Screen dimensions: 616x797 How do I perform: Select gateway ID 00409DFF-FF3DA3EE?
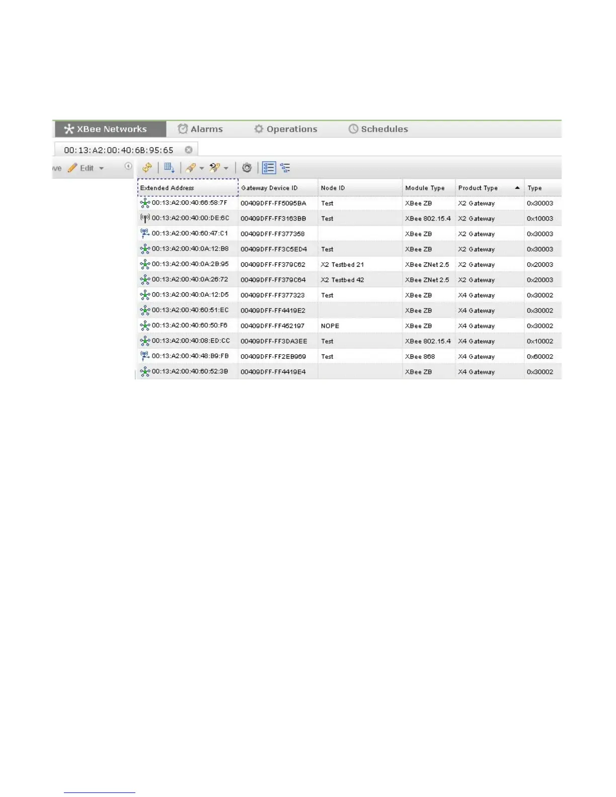[x=274, y=341]
